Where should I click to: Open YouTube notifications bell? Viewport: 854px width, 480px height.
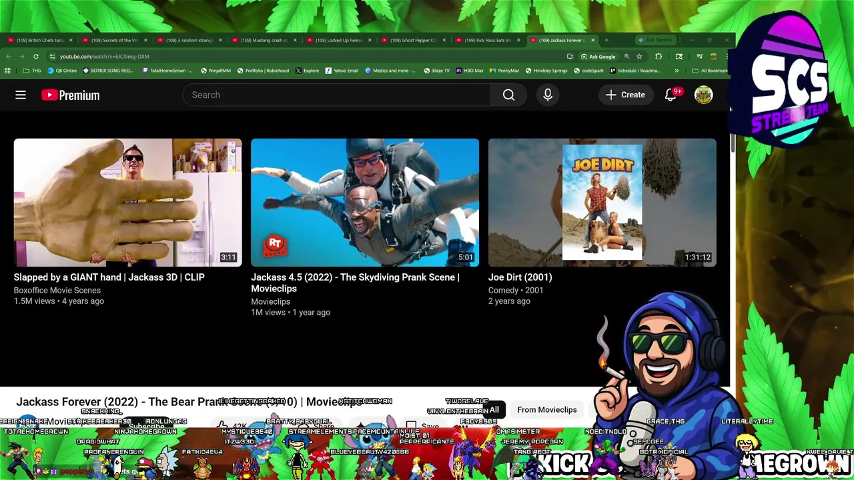coord(671,95)
